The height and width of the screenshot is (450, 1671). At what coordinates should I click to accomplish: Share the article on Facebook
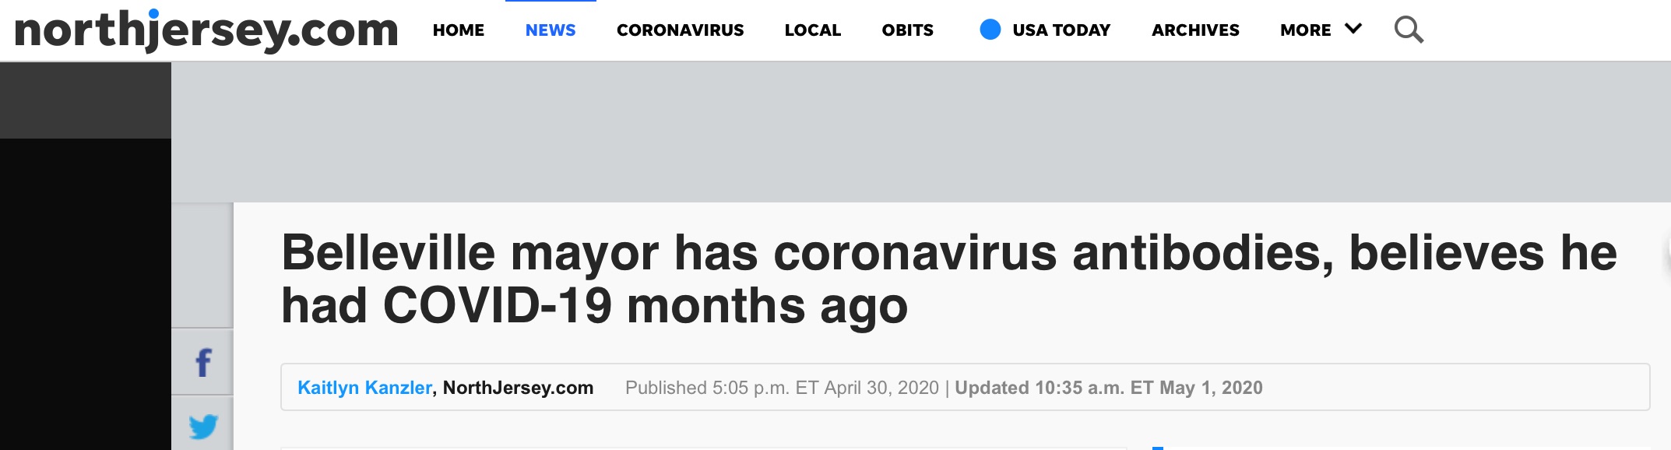point(203,363)
